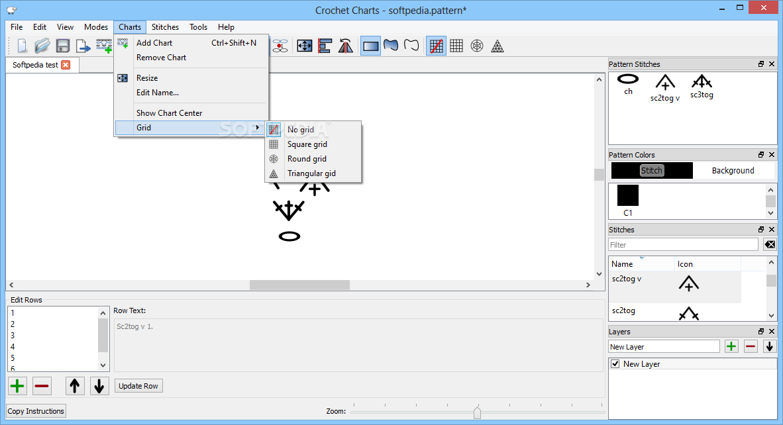Add a new layer with green plus
This screenshot has width=783, height=425.
click(731, 346)
